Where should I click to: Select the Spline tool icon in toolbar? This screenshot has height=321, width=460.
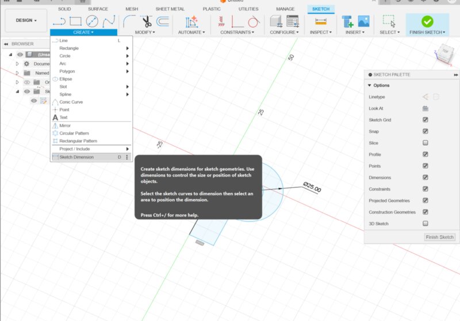coord(109,21)
